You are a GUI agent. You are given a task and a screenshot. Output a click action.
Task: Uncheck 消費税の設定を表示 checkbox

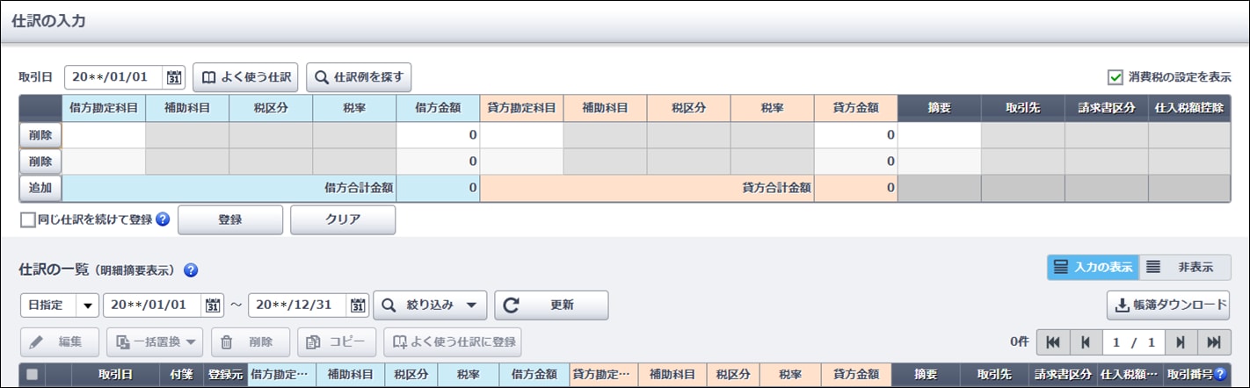pyautogui.click(x=1116, y=77)
